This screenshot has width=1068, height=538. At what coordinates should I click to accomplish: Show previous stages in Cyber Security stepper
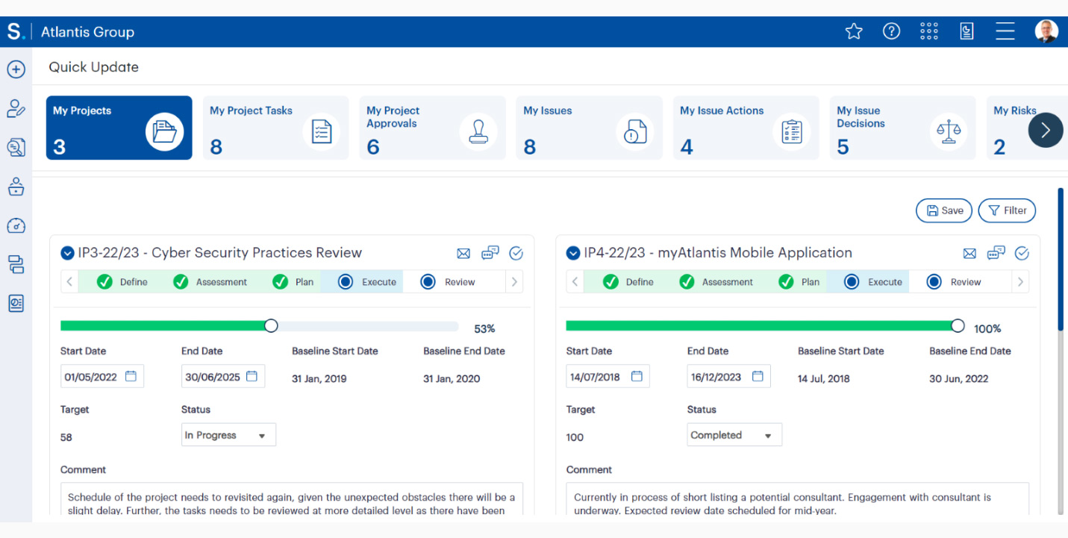point(69,282)
